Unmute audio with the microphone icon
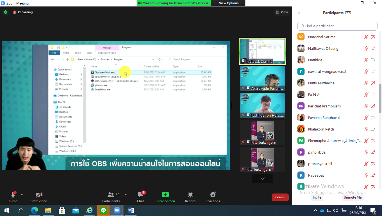The width and height of the screenshot is (382, 216). tap(13, 195)
